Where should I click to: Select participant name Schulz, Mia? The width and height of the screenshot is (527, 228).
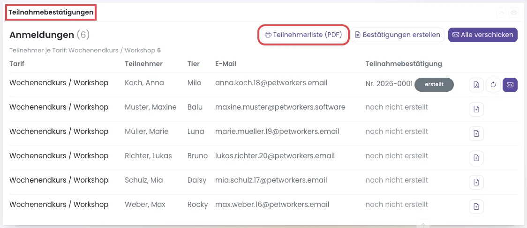(144, 180)
